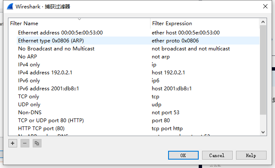
Task: Click the 'ip6' expression cell
Action: pyautogui.click(x=156, y=81)
